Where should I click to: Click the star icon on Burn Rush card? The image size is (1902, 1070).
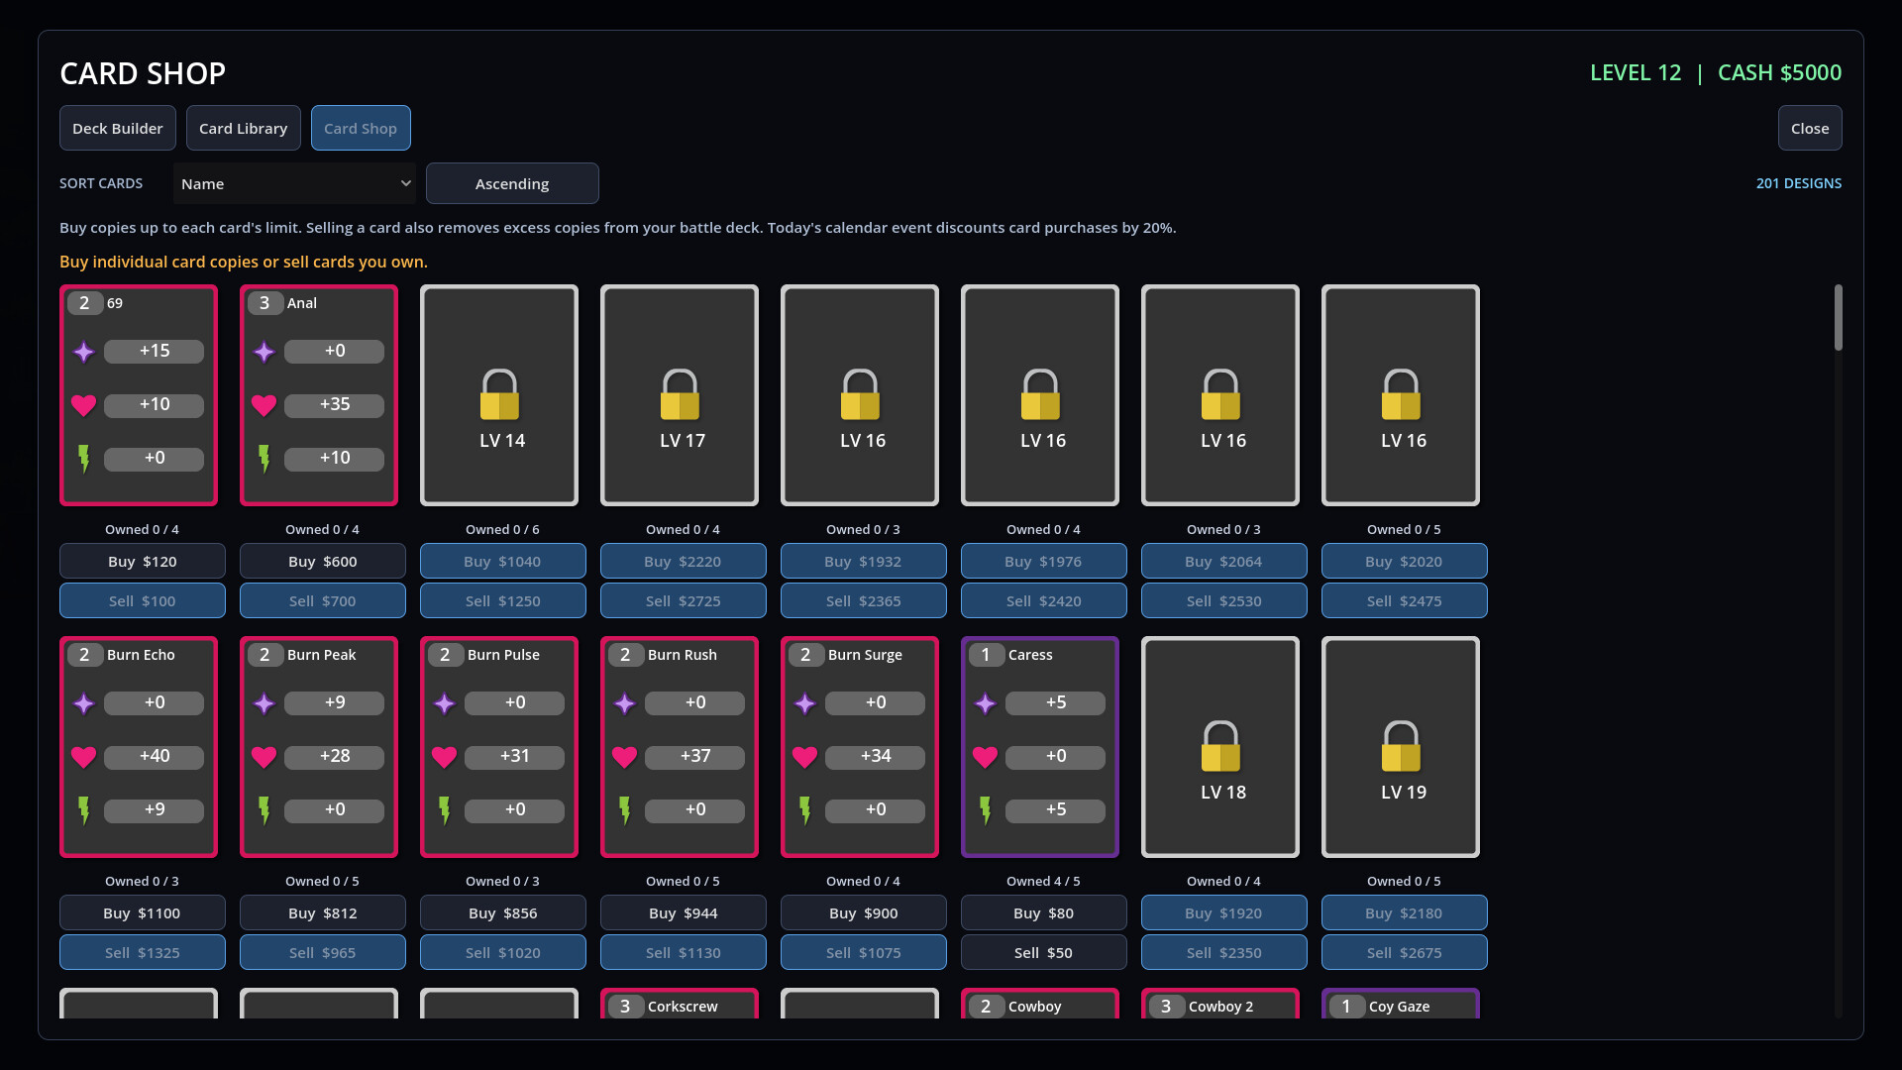click(x=625, y=703)
